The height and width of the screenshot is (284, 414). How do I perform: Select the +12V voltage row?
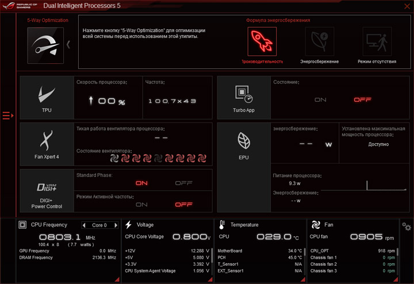point(167,251)
